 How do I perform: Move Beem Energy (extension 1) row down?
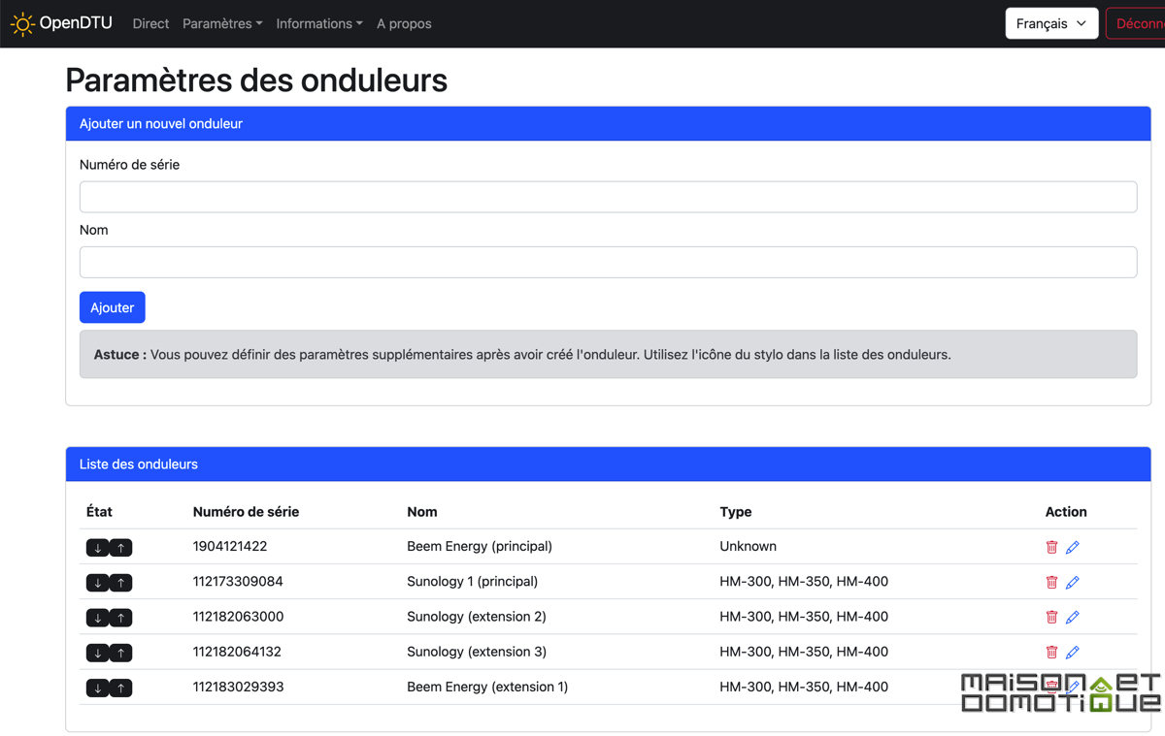tap(97, 688)
